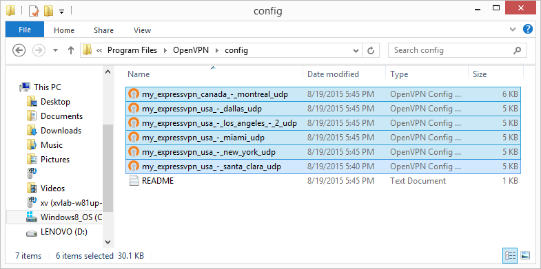Viewport: 541px width, 269px height.
Task: Switch to Large icons view layout
Action: [x=524, y=255]
